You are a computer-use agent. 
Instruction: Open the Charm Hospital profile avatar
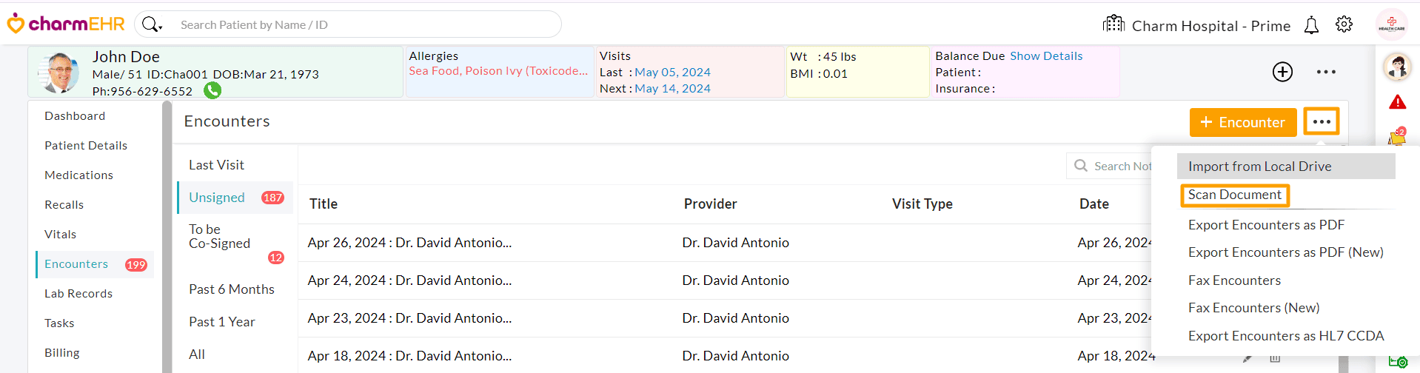1391,24
